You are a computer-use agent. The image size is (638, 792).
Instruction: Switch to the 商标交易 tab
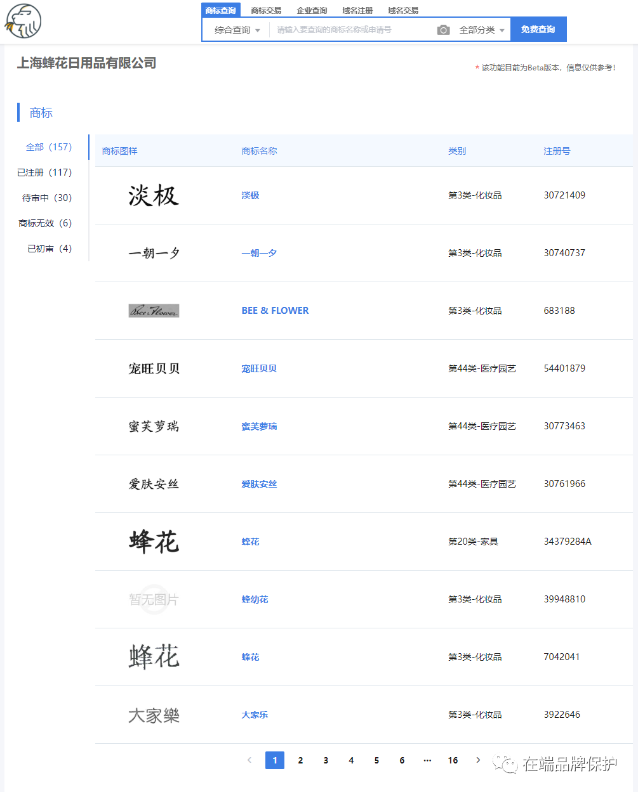point(266,10)
